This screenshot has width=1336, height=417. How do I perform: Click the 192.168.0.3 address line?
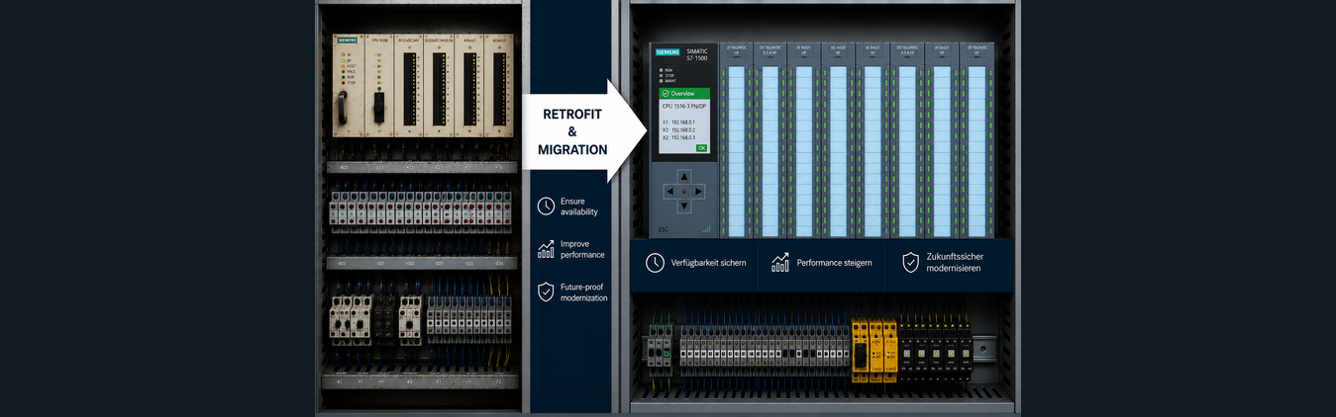point(678,137)
